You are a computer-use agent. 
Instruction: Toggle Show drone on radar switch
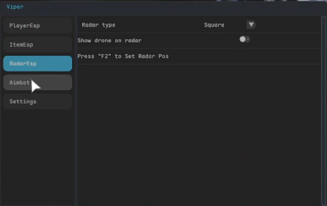click(245, 39)
